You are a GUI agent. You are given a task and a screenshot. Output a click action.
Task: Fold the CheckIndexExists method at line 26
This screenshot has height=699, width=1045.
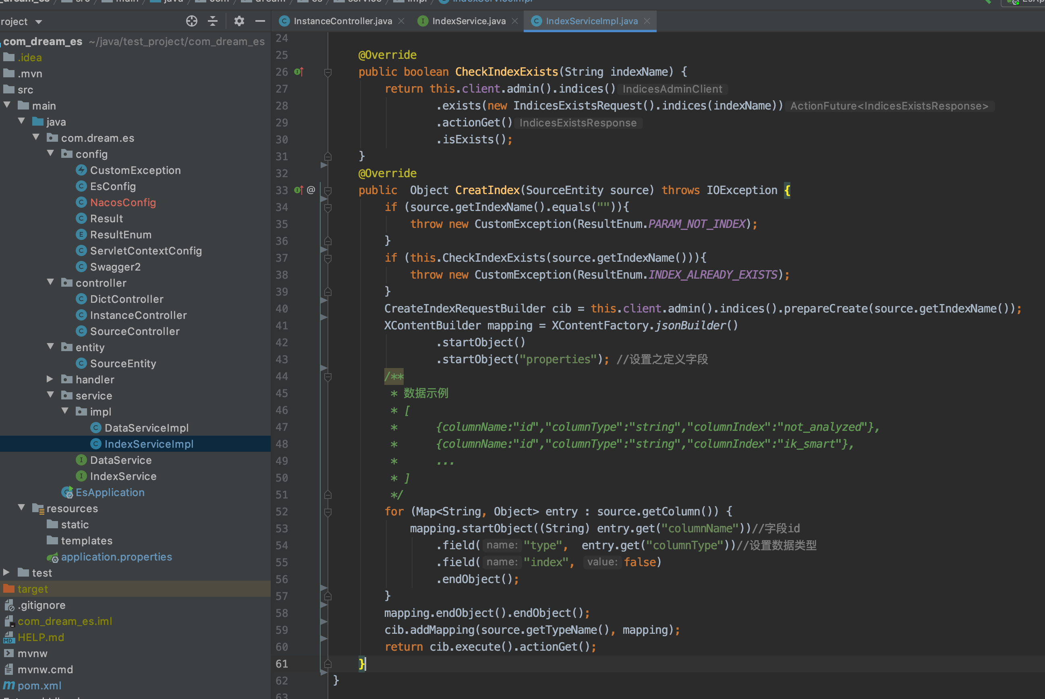328,72
